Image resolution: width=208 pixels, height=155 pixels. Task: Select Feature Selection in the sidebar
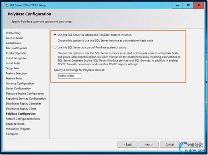(x=16, y=73)
